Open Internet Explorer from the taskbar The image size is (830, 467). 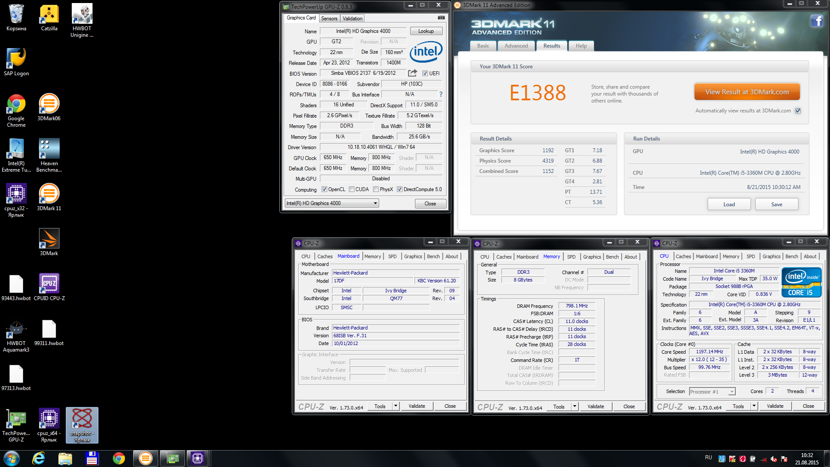[38, 458]
